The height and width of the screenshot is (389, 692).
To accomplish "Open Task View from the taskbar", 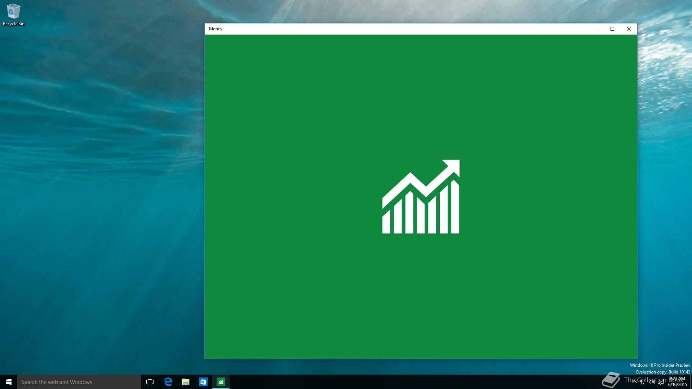I will (x=150, y=382).
